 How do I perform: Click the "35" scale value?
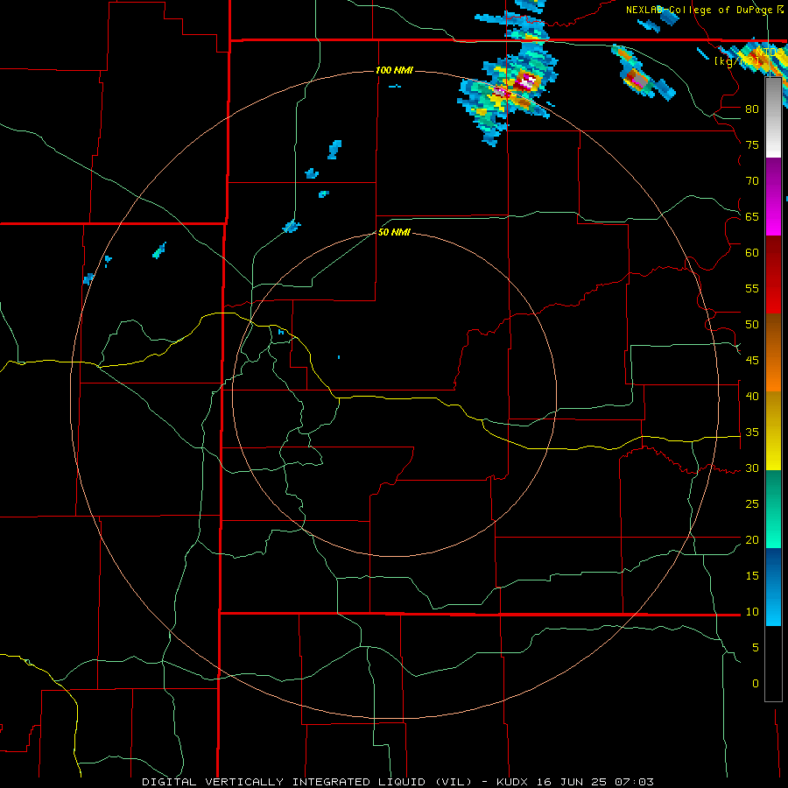click(752, 433)
